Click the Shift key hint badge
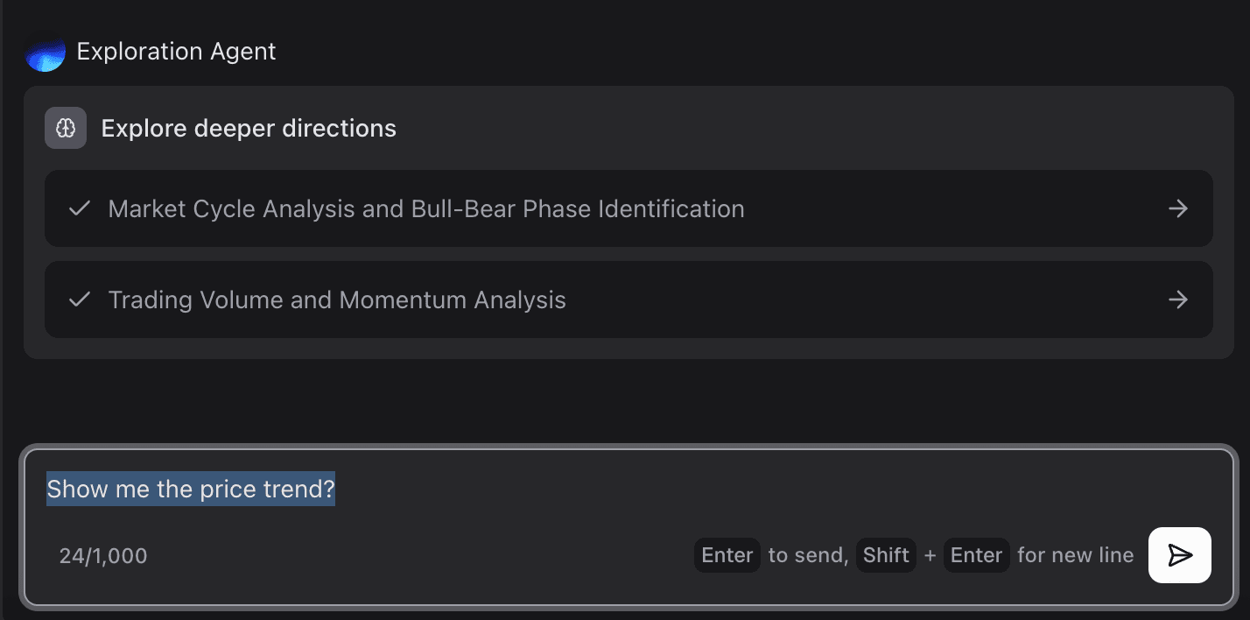 tap(886, 555)
